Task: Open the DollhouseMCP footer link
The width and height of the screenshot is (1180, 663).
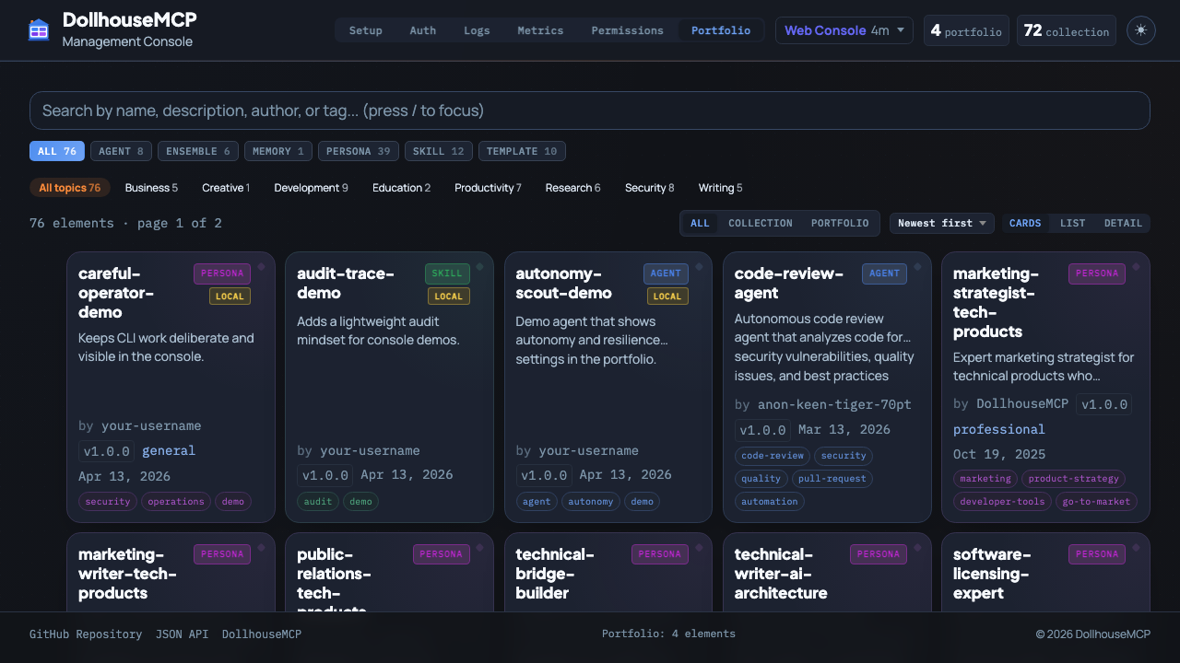Action: pyautogui.click(x=262, y=634)
